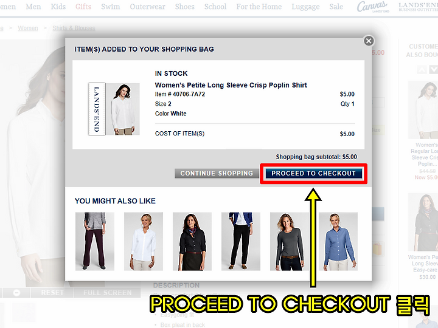View the burgundy pants suggestion thumbnail
This screenshot has height=328, width=438.
pos(95,242)
